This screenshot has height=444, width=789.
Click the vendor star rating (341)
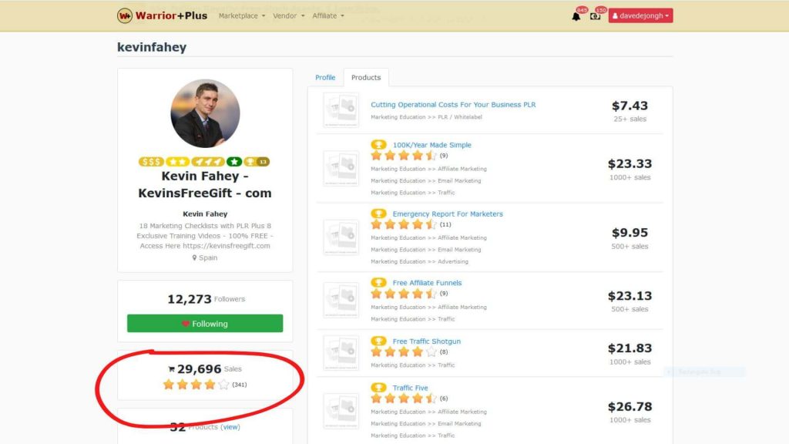(x=204, y=385)
